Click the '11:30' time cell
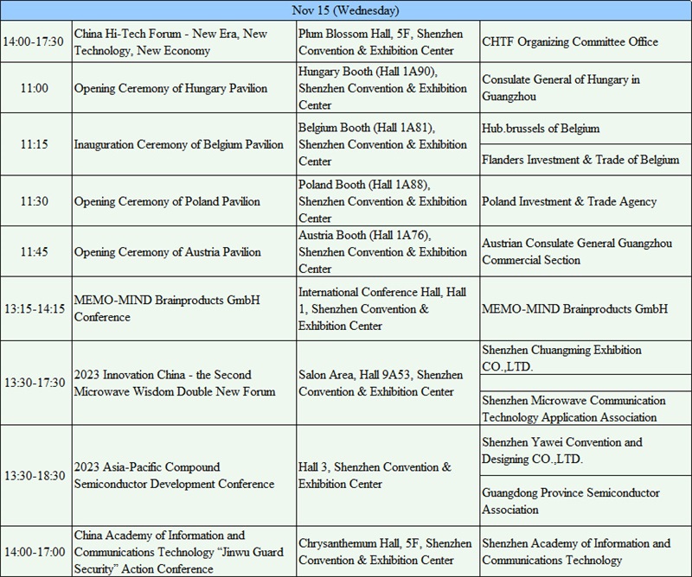The width and height of the screenshot is (692, 577). (35, 201)
